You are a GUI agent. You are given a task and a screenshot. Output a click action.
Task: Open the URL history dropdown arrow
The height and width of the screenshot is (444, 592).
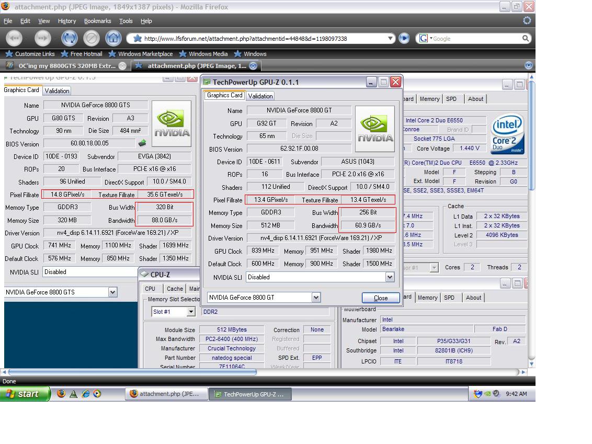pyautogui.click(x=390, y=38)
